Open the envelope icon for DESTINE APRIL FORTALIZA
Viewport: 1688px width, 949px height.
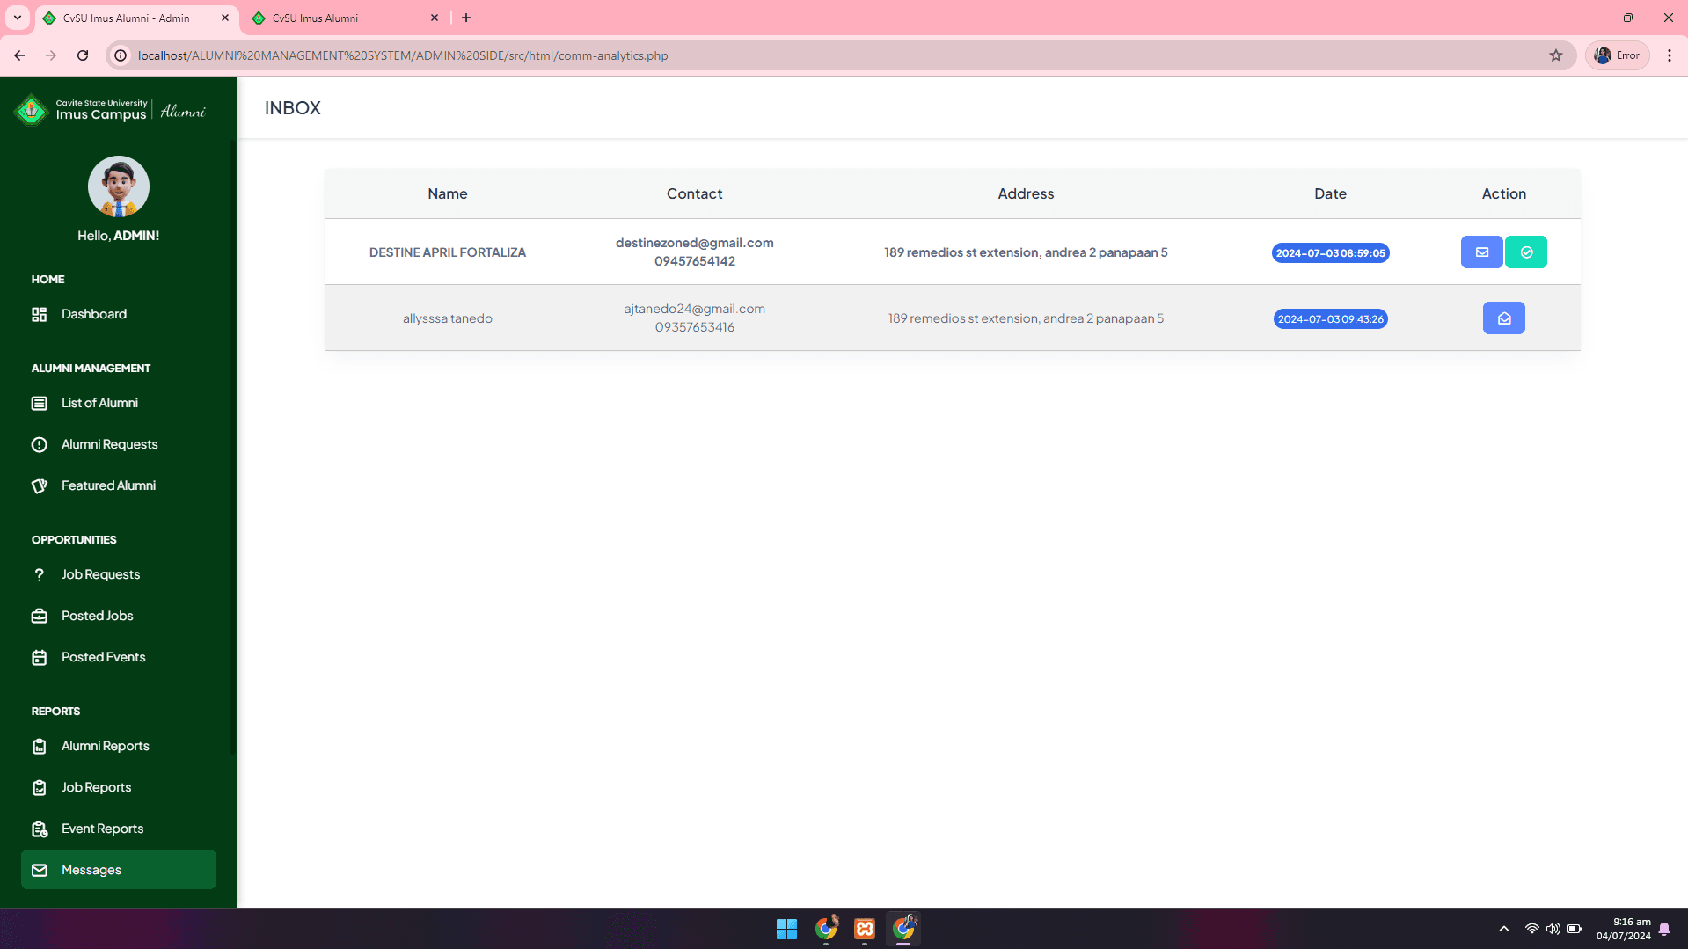coord(1481,252)
